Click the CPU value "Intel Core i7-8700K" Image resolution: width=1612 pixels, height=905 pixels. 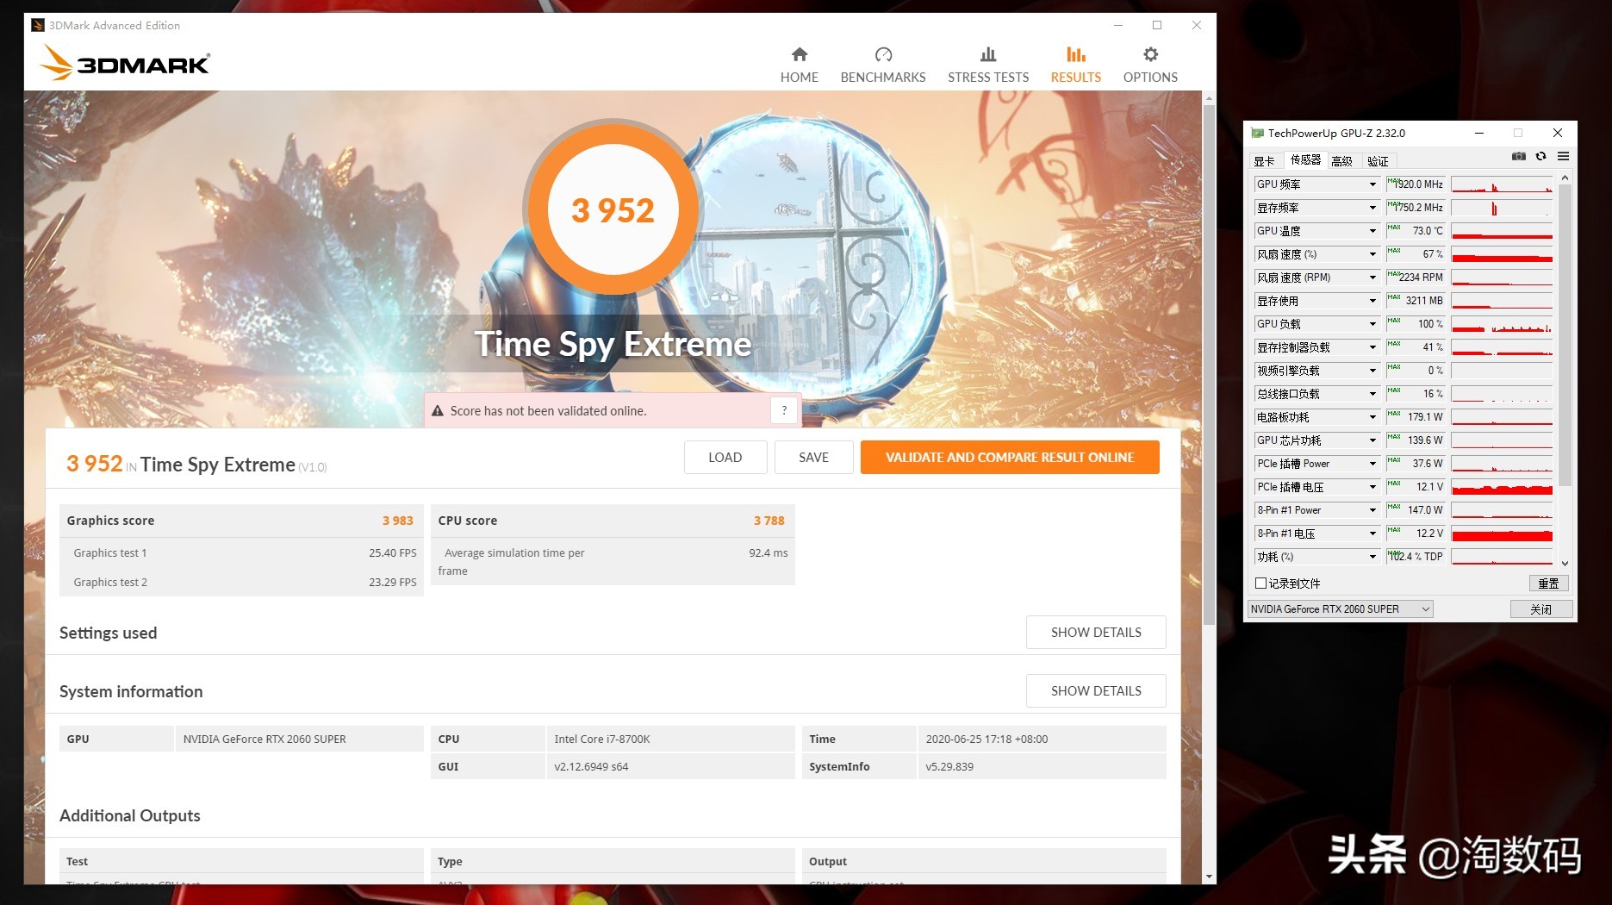tap(602, 740)
